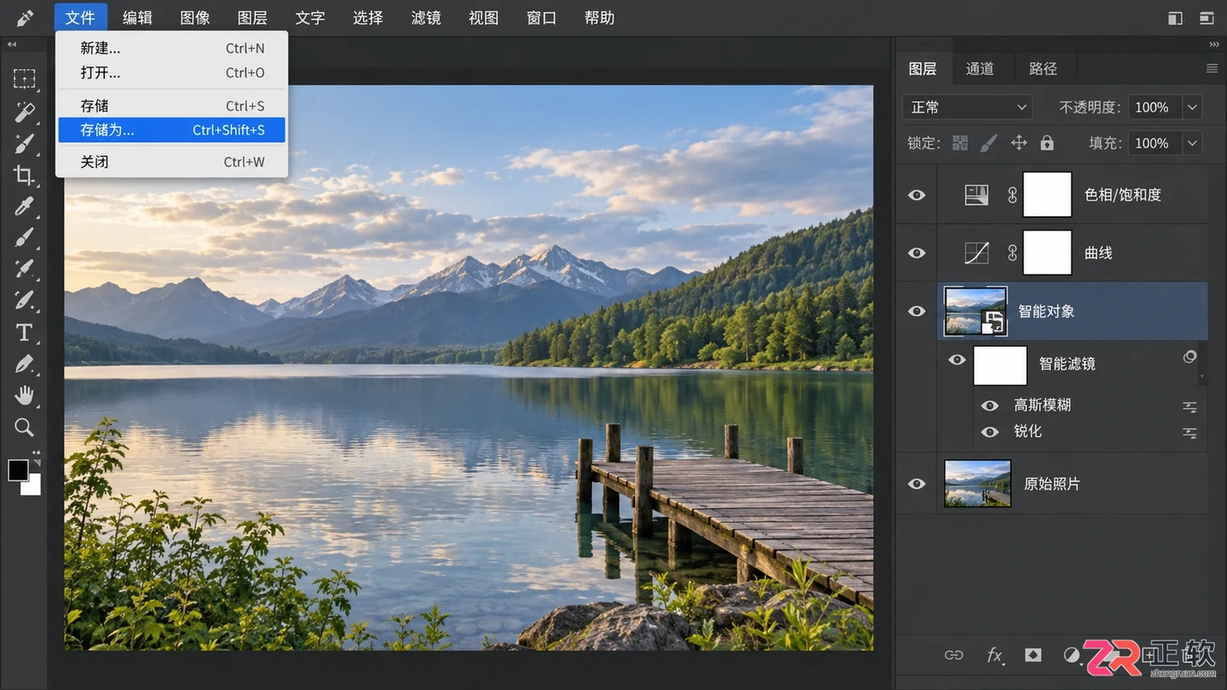Select the Type (T) tool
The image size is (1227, 690).
click(24, 332)
